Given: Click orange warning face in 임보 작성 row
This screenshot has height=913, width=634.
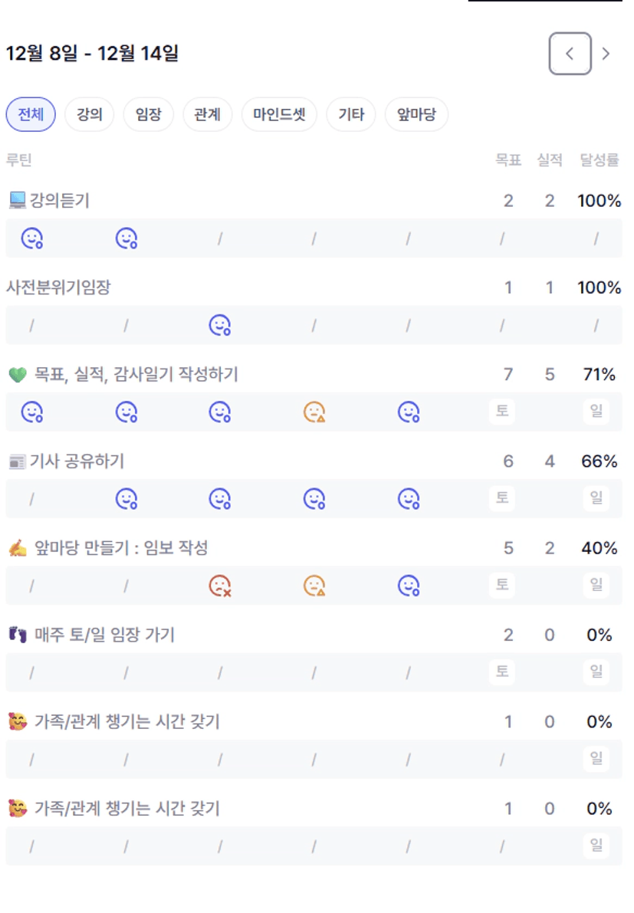Looking at the screenshot, I should click(x=314, y=586).
